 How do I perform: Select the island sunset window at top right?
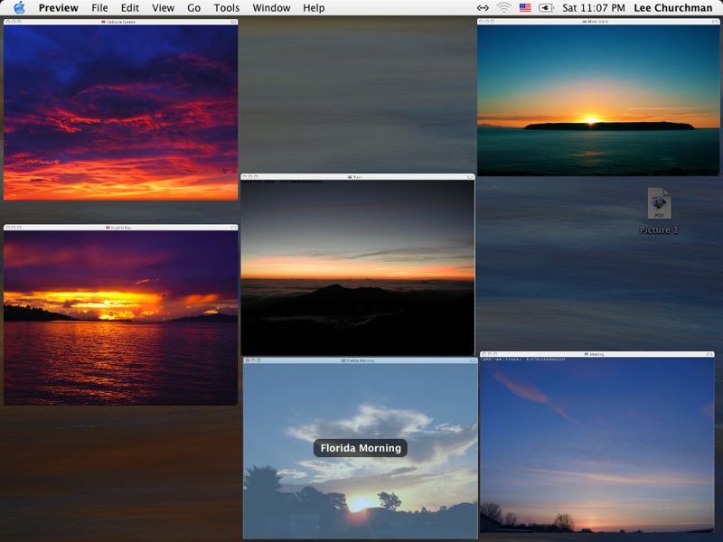598,98
